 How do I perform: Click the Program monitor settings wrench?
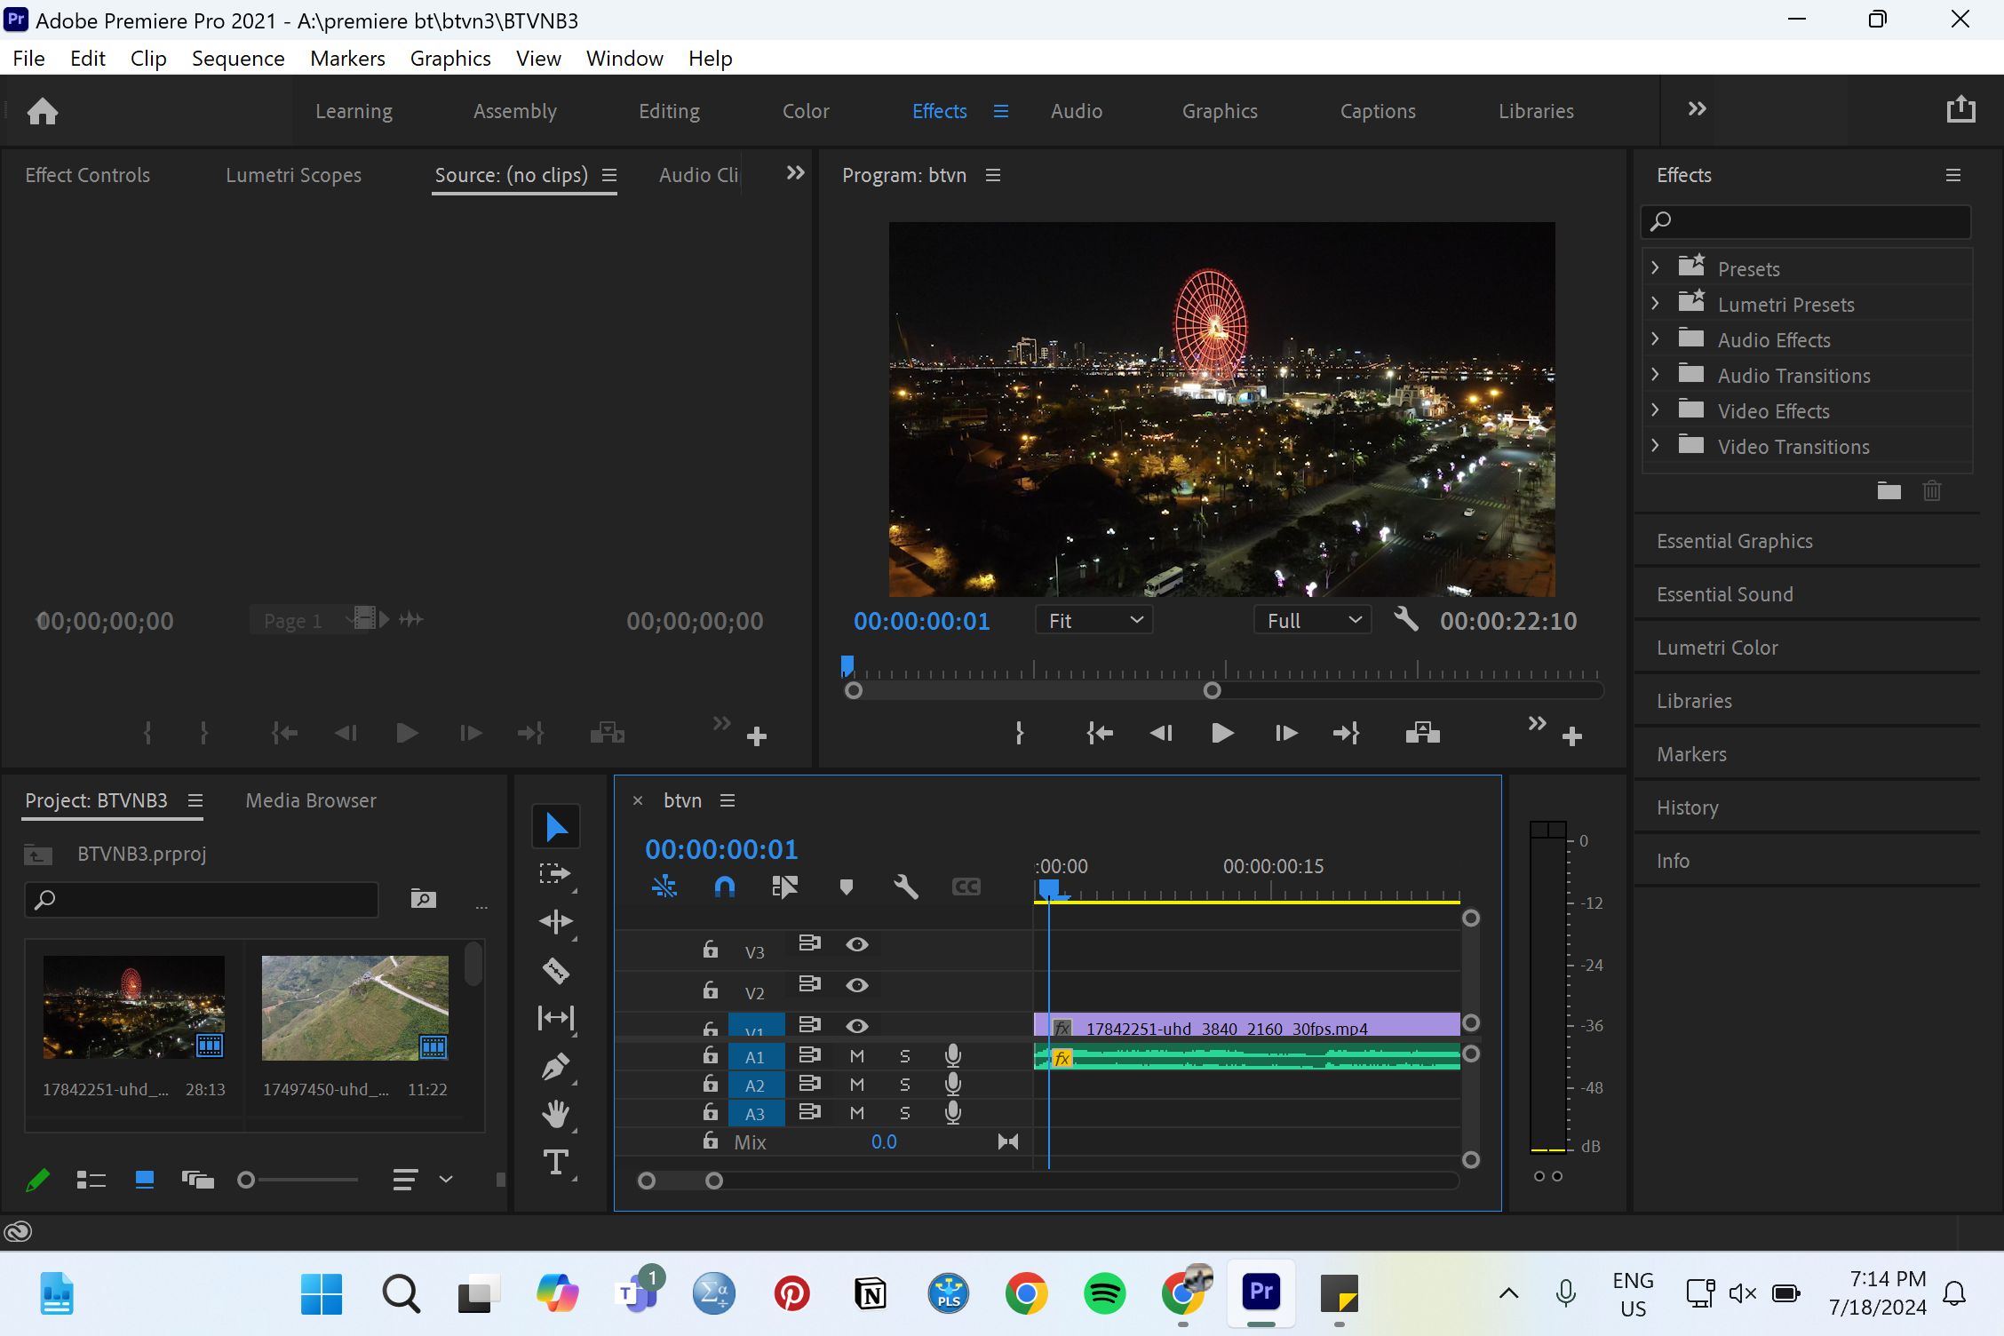[x=1405, y=619]
